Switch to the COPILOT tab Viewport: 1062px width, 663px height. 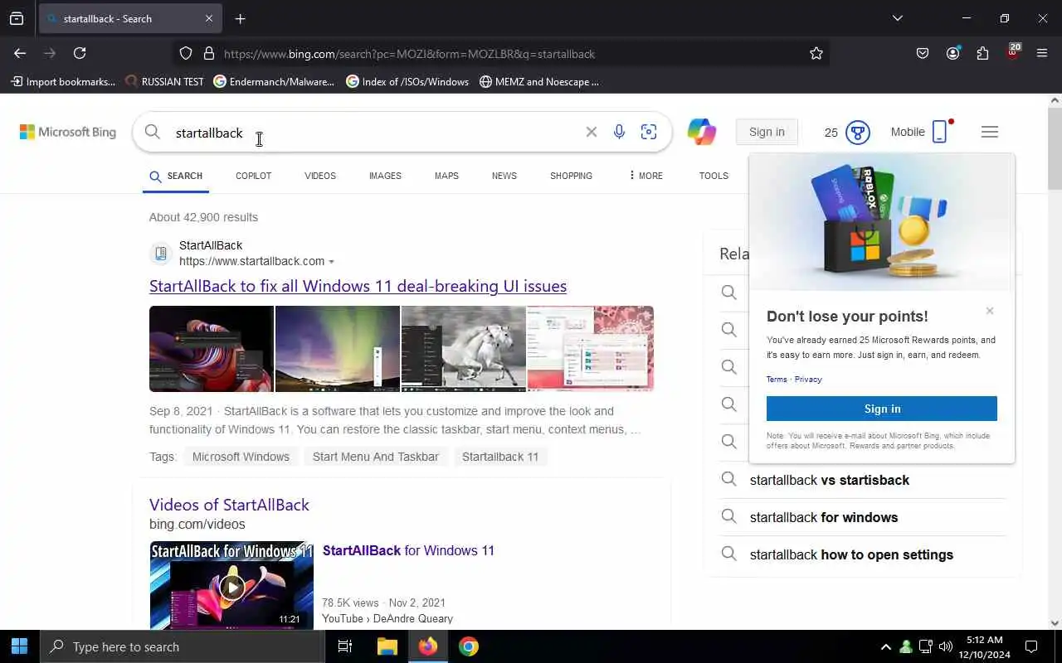253,176
